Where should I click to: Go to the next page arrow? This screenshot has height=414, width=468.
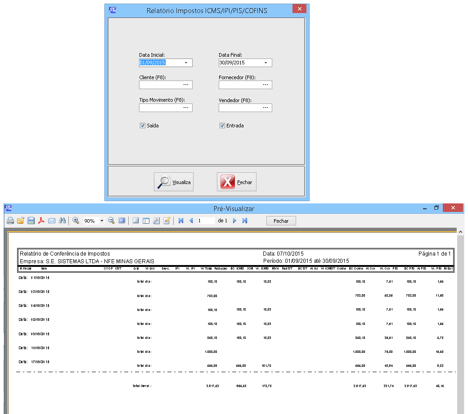[234, 221]
